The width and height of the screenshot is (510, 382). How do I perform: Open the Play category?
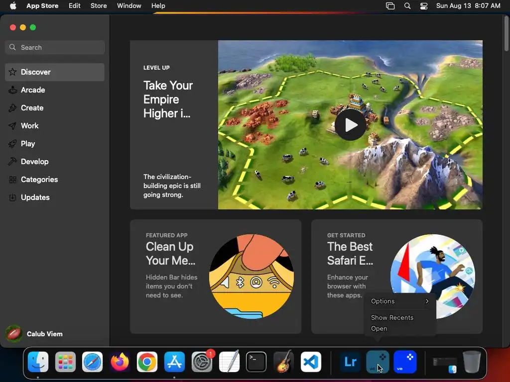point(55,144)
